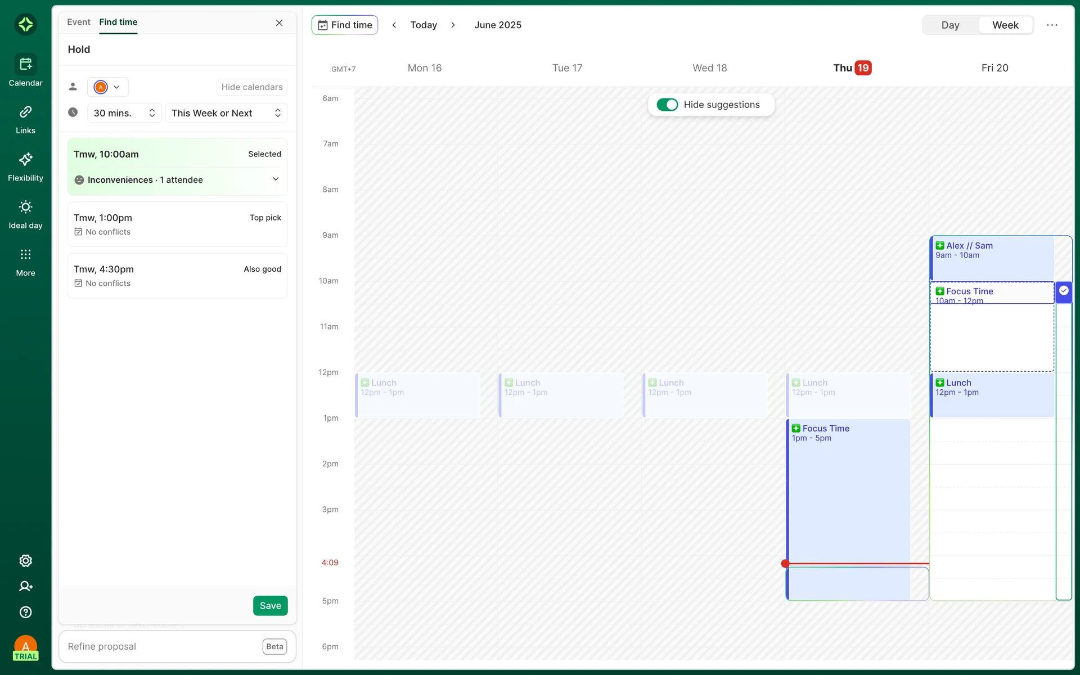
Task: Open the Help question mark icon
Action: pos(25,612)
